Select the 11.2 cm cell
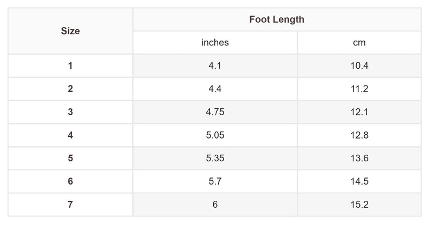Screen dimensions: 433x236 tap(359, 89)
